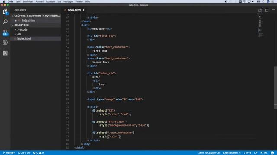The width and height of the screenshot is (277, 155).
Task: Click the word Inner in the code
Action: tap(102, 84)
